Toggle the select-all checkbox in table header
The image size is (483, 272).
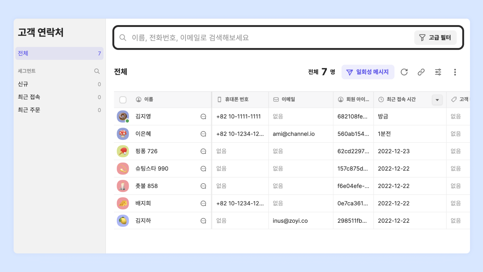(123, 100)
